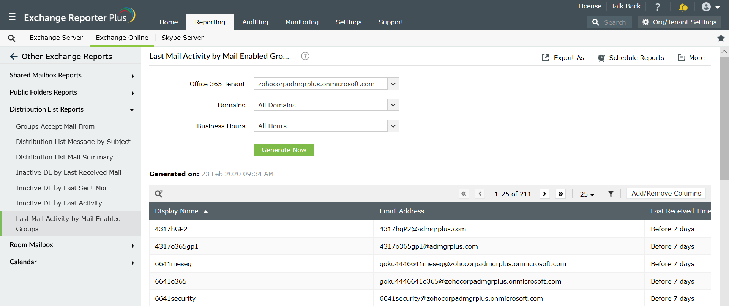
Task: Go to the first page of results
Action: coord(464,194)
